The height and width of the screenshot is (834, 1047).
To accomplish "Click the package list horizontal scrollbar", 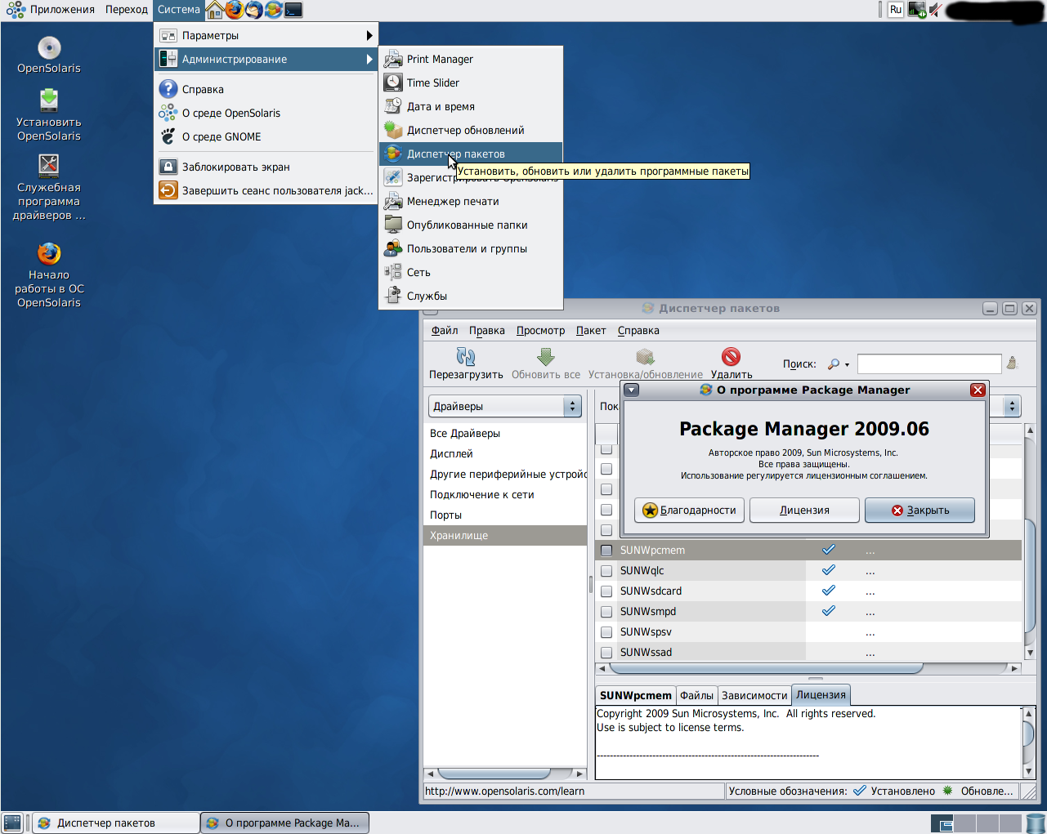I will tap(765, 668).
